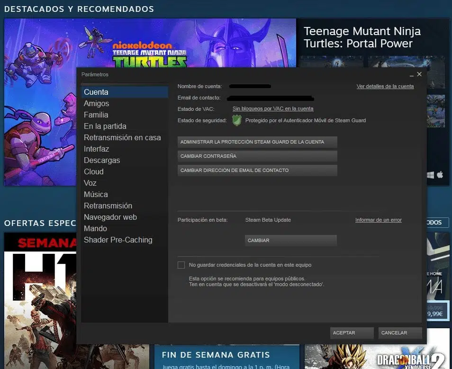Switch to En la partida settings
Image resolution: width=452 pixels, height=369 pixels.
pyautogui.click(x=105, y=126)
